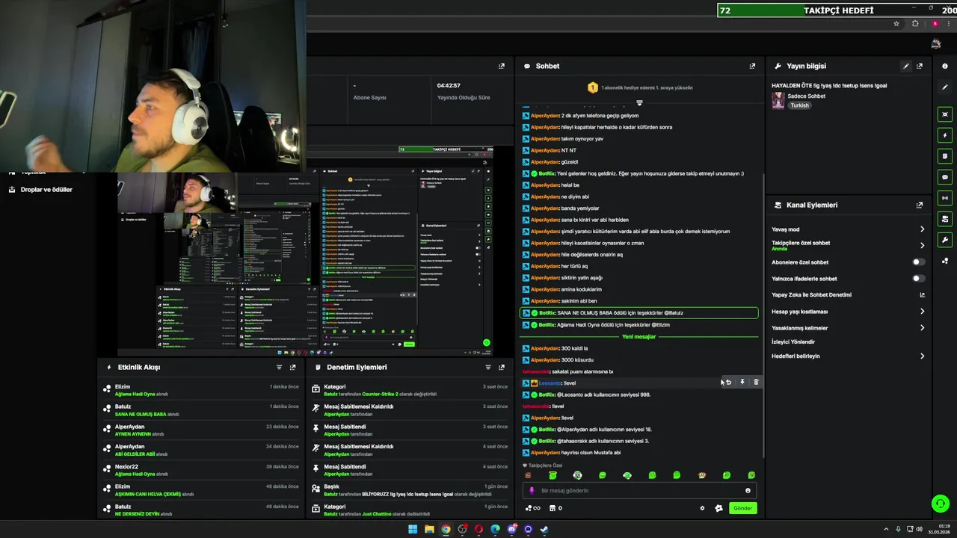Open the Etkinlik Akışı filter icon
The height and width of the screenshot is (538, 957).
tap(280, 367)
